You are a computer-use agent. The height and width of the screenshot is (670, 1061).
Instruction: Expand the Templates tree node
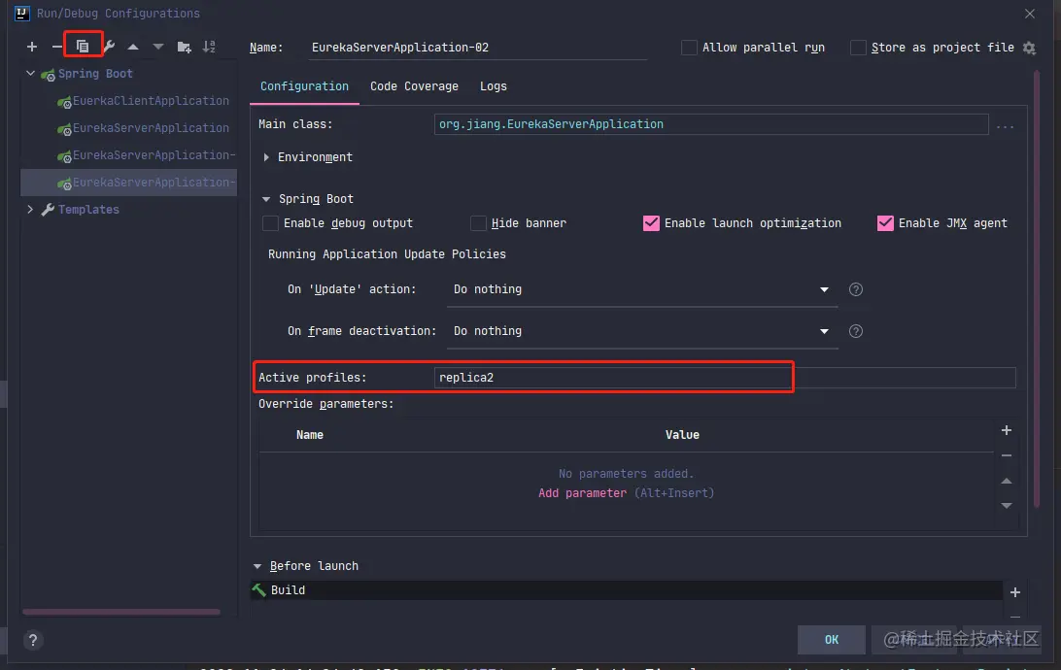point(30,209)
